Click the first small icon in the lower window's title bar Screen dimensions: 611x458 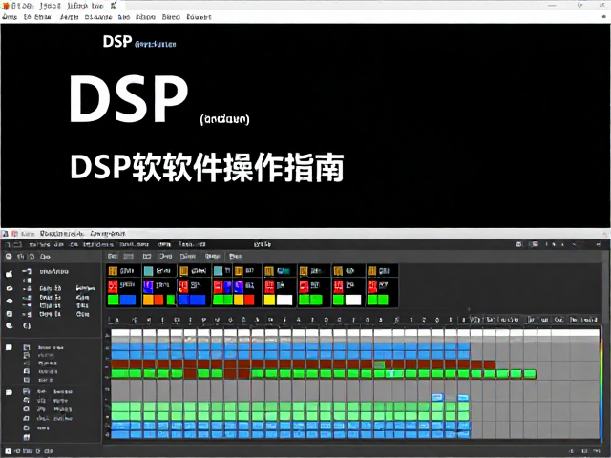5,234
